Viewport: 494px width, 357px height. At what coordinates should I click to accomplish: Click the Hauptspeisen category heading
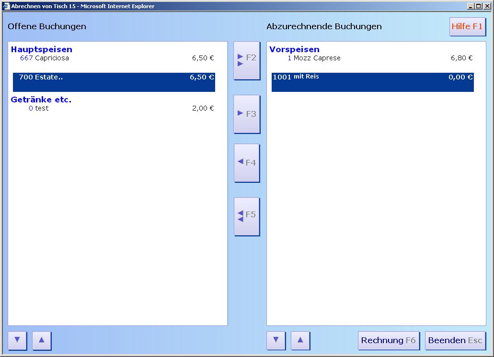click(42, 49)
